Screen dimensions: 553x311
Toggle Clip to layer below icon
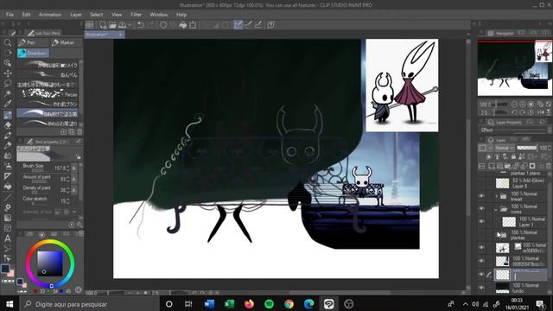[489, 156]
